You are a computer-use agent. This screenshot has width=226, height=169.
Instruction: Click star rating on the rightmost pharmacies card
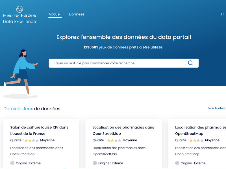point(196,140)
